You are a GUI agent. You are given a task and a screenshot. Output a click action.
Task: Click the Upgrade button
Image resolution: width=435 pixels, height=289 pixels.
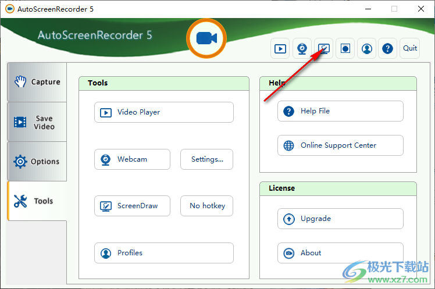pos(340,219)
